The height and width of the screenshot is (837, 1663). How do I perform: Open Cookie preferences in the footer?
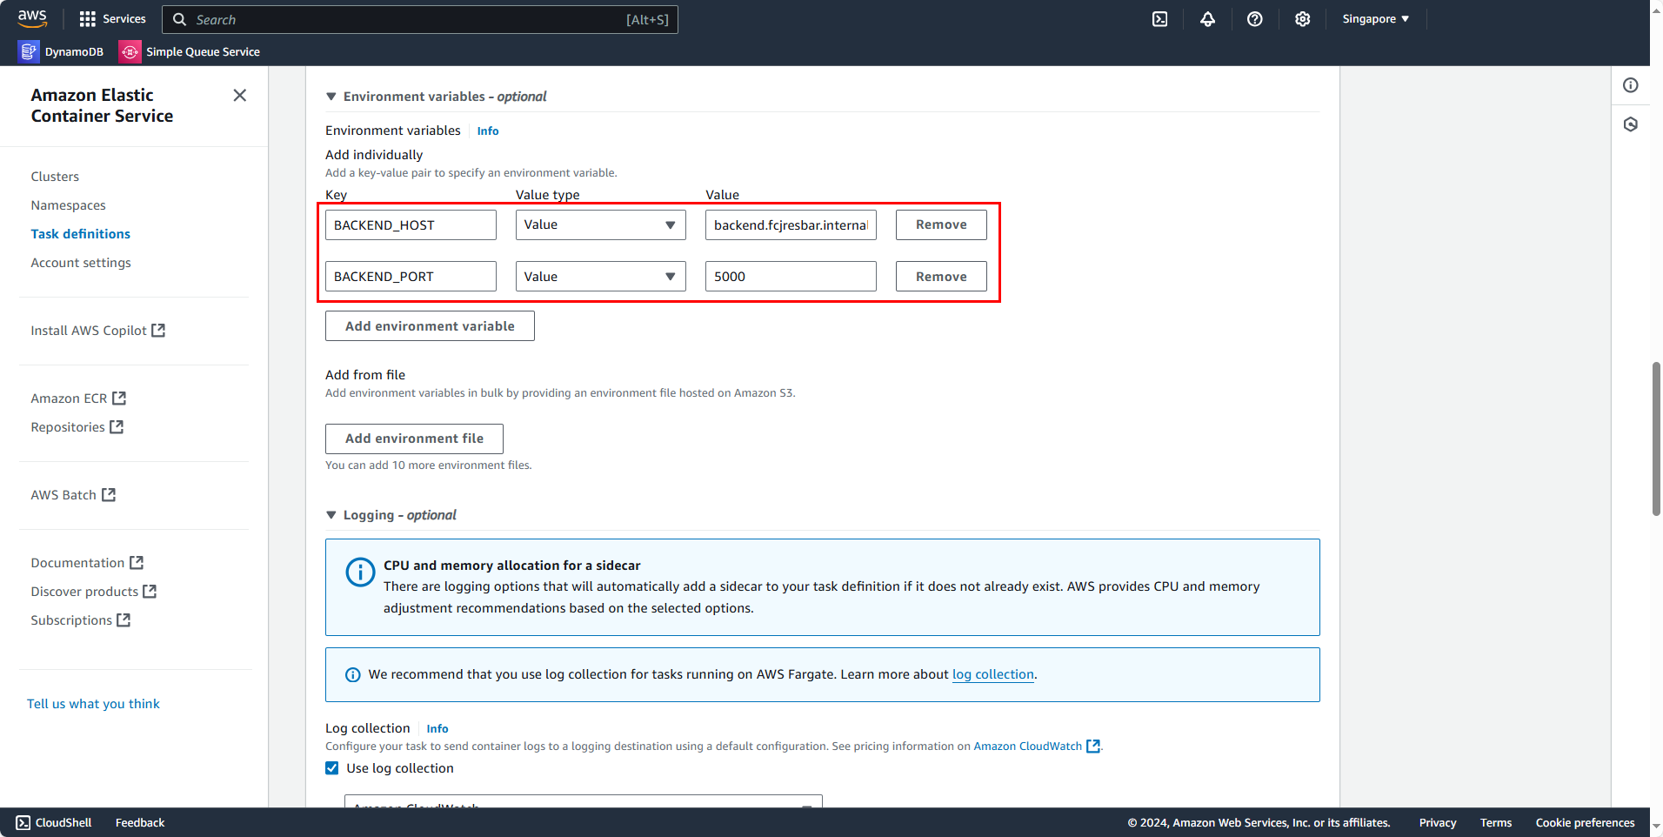(1585, 823)
